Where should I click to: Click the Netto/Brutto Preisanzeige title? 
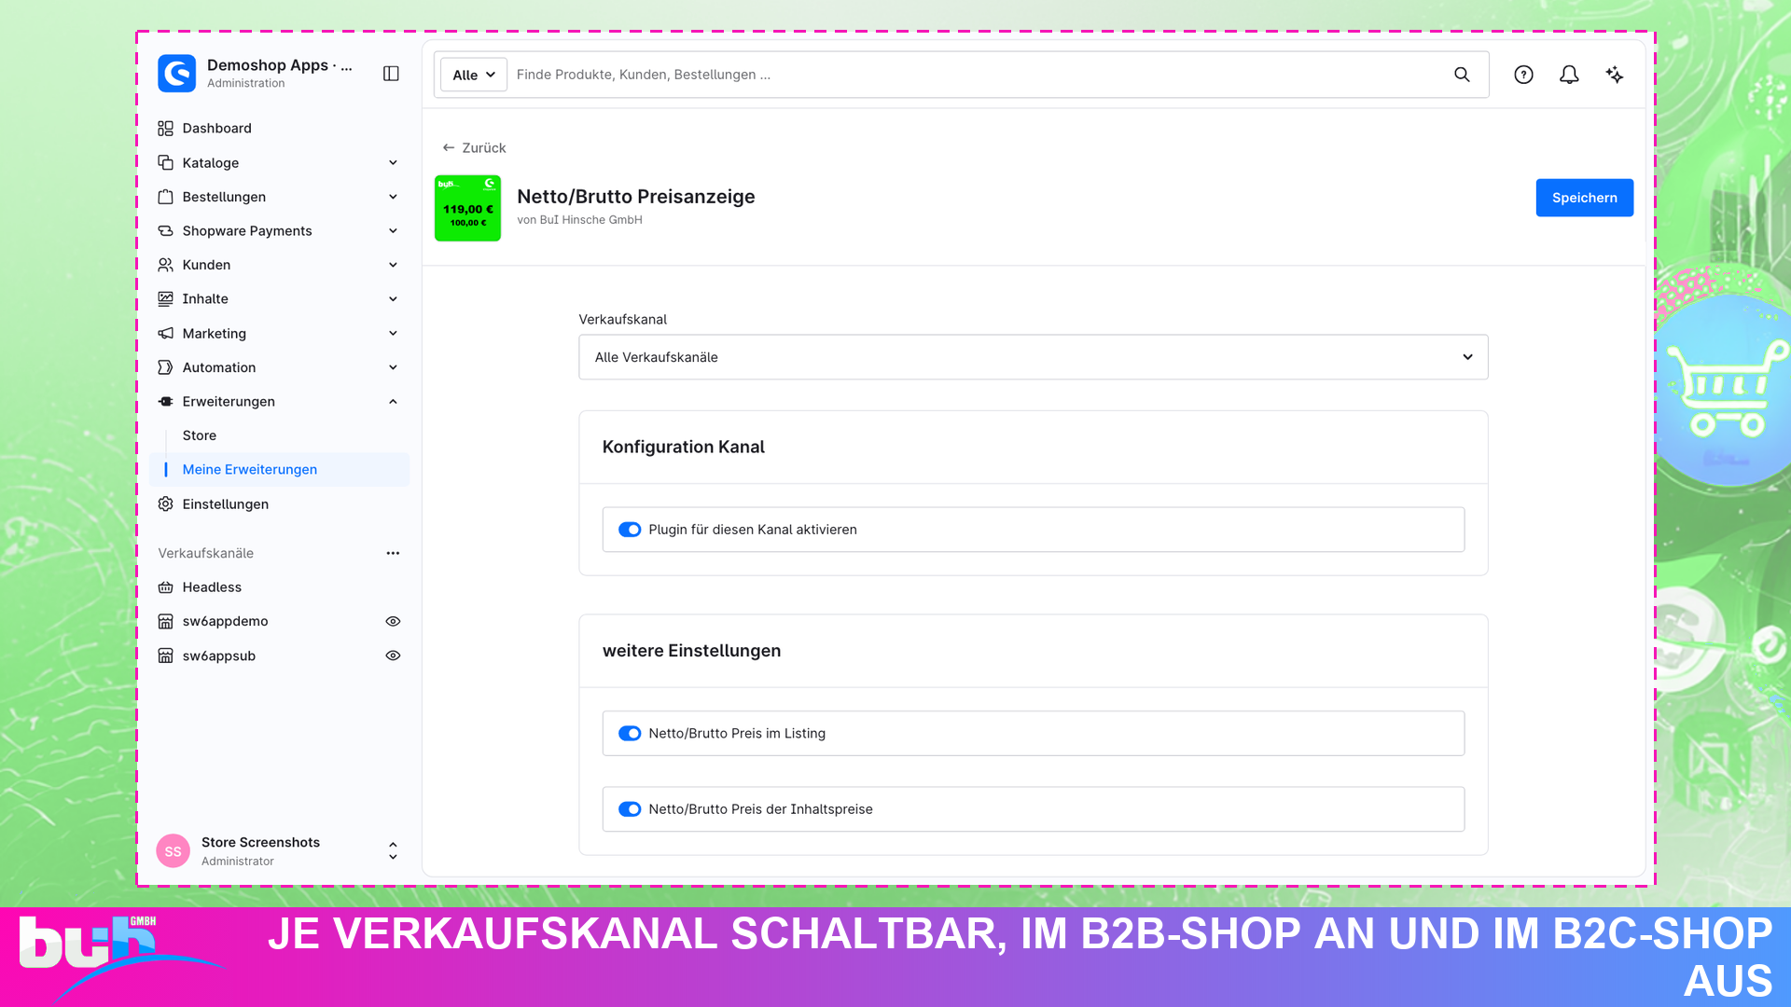[635, 197]
